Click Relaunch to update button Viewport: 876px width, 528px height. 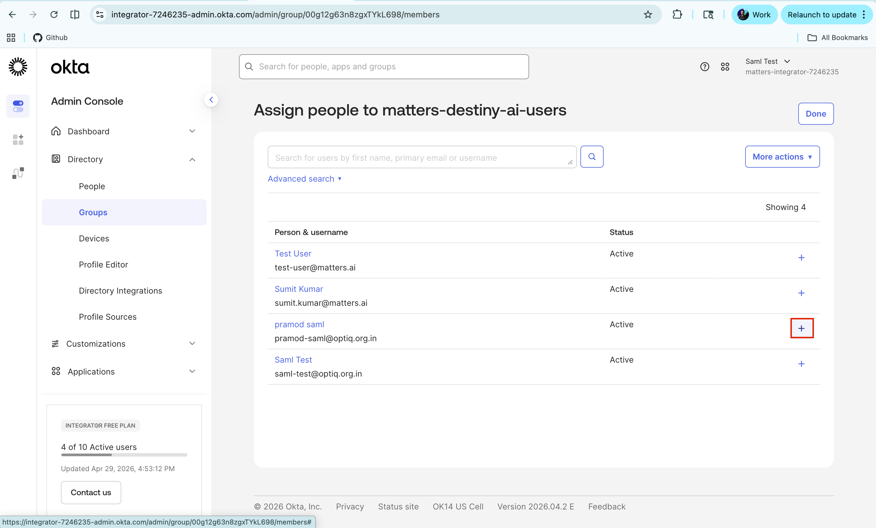(x=821, y=15)
